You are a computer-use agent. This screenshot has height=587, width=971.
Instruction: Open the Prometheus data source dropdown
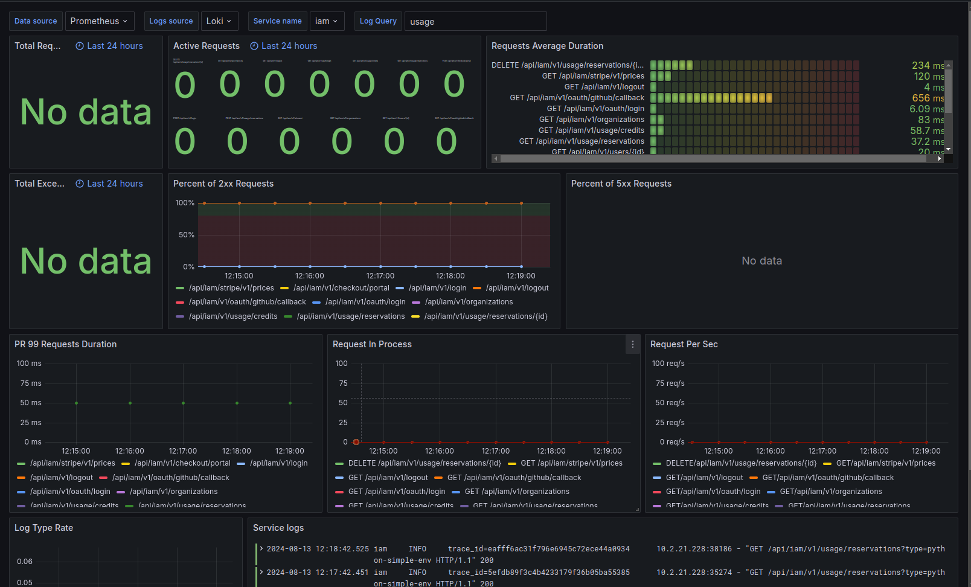100,21
